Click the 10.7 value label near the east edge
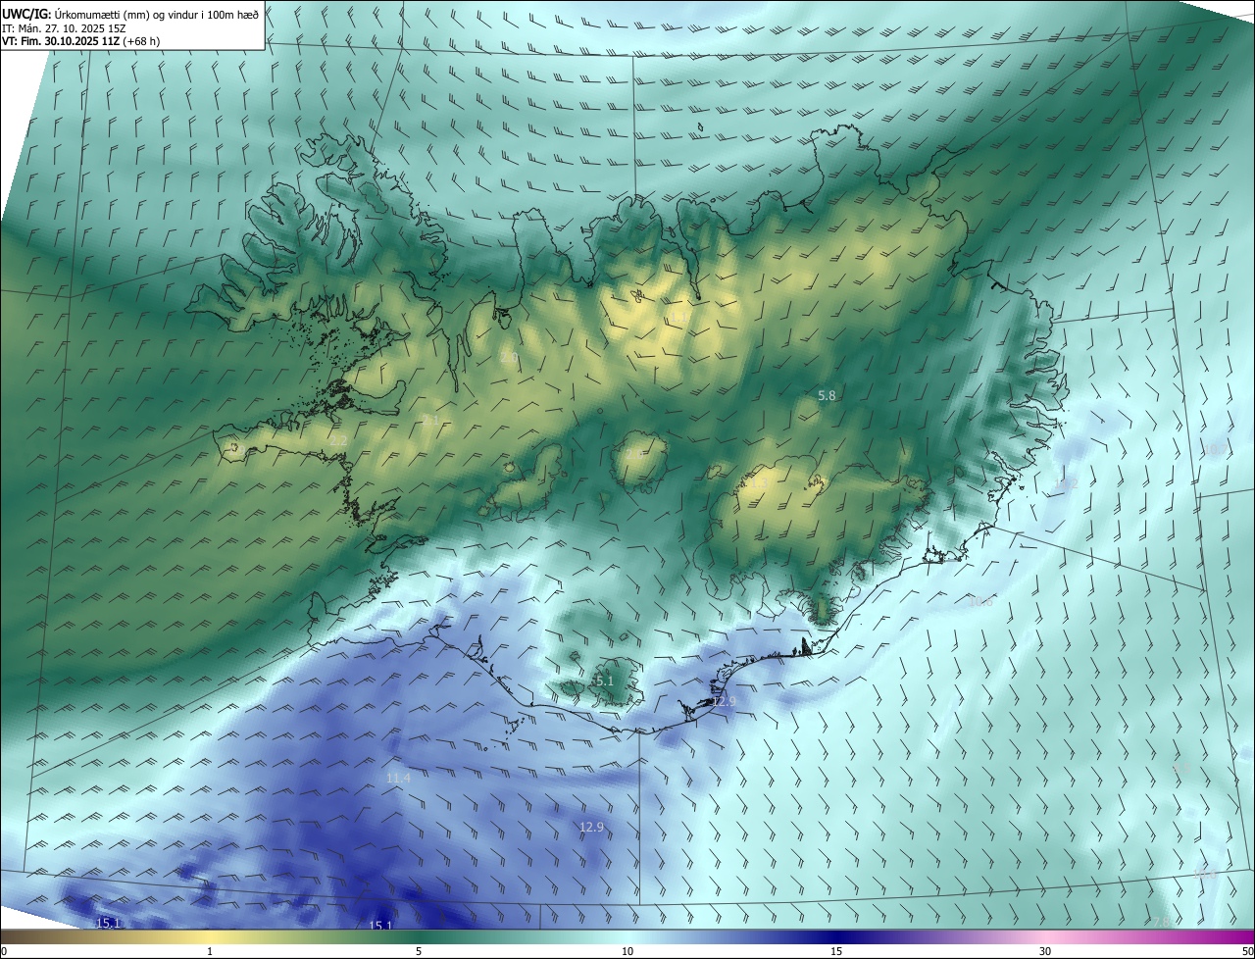Image resolution: width=1255 pixels, height=959 pixels. (x=1215, y=449)
